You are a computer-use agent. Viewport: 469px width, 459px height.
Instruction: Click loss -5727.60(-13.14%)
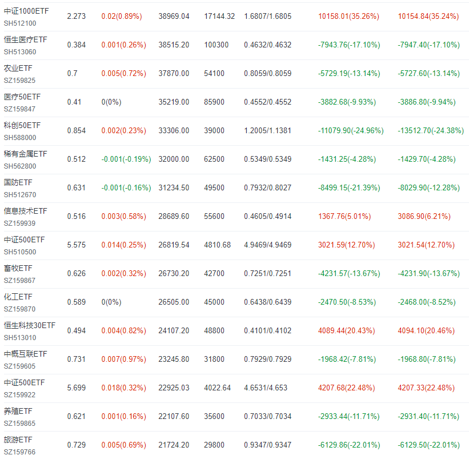[428, 73]
